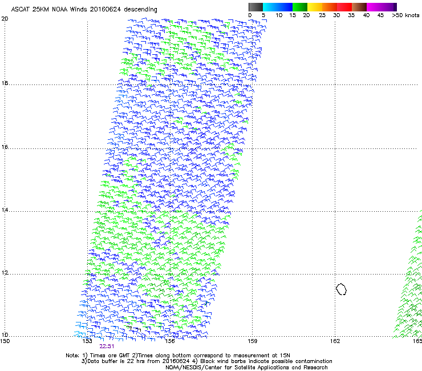
Task: Click the NOAA/NESDIS credit line
Action: coord(246,368)
